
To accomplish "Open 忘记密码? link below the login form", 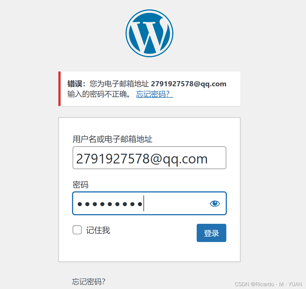I will [x=89, y=282].
